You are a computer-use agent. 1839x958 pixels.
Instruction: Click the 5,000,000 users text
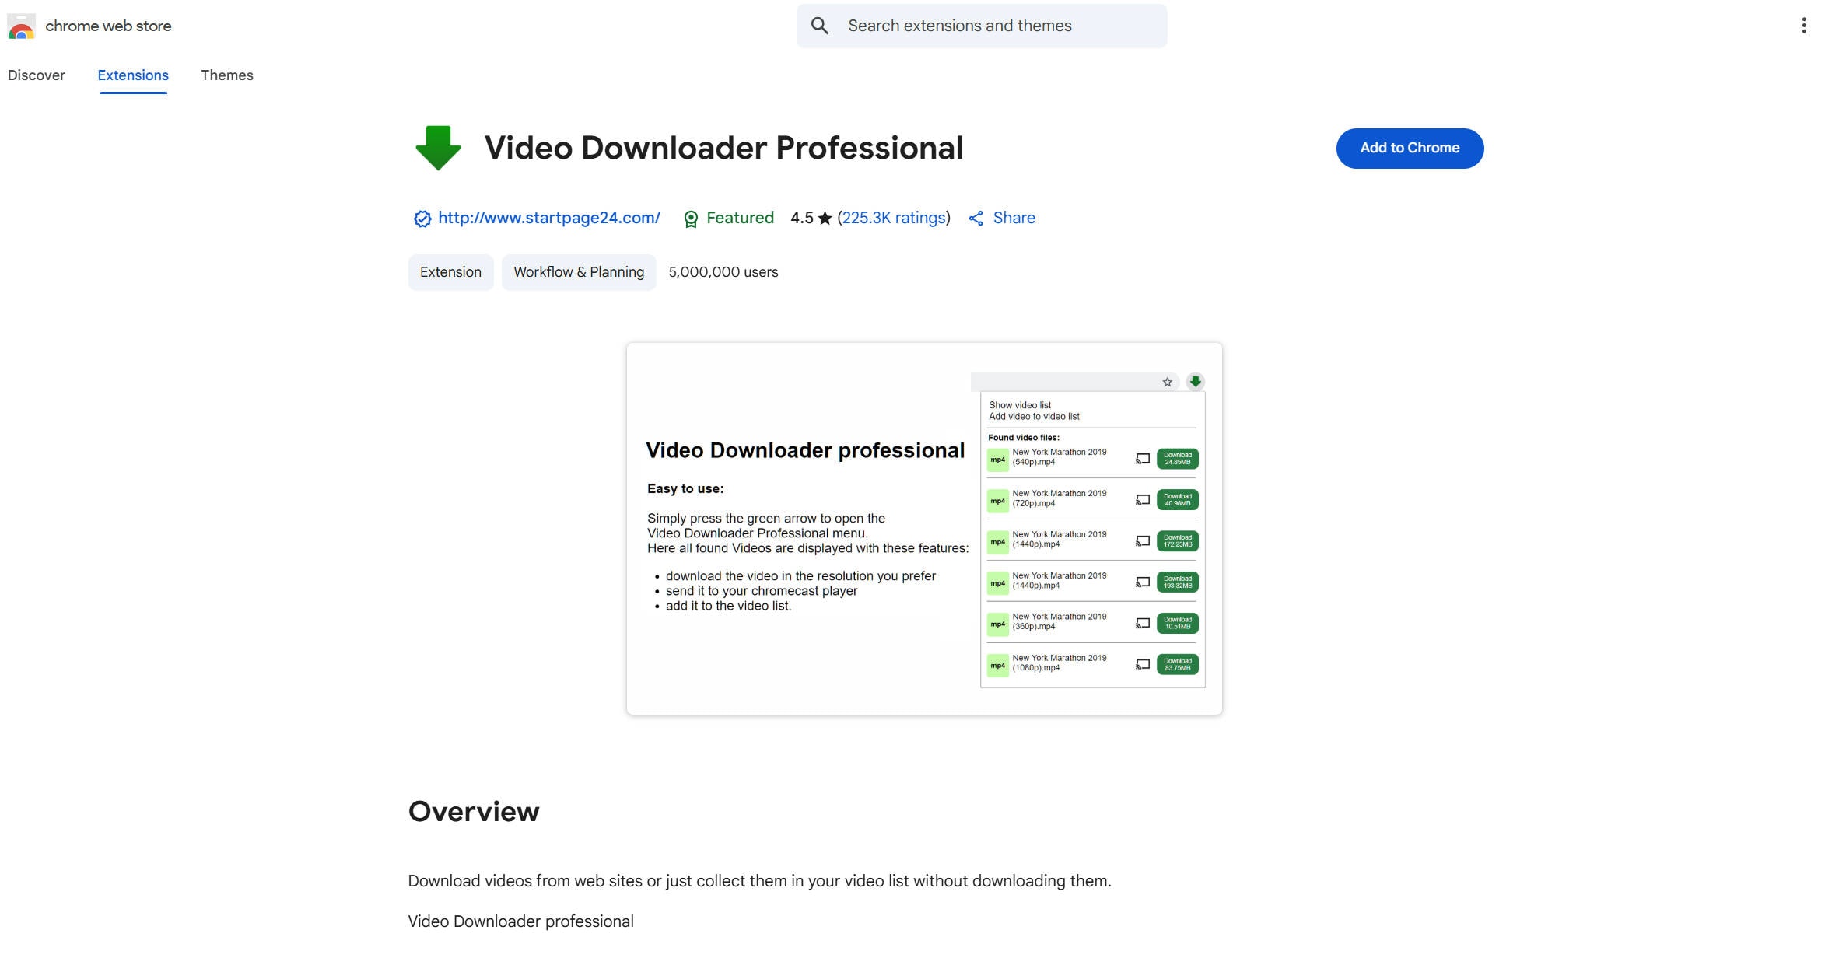pyautogui.click(x=723, y=272)
